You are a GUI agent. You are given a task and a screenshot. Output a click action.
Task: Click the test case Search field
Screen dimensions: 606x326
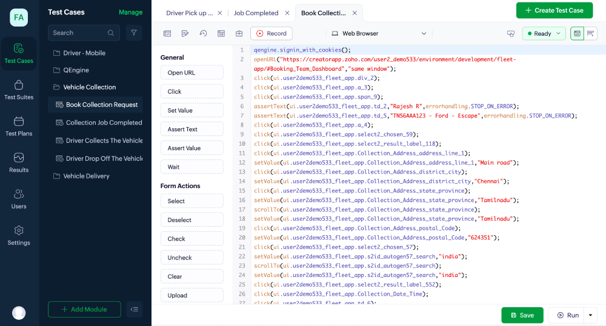79,33
